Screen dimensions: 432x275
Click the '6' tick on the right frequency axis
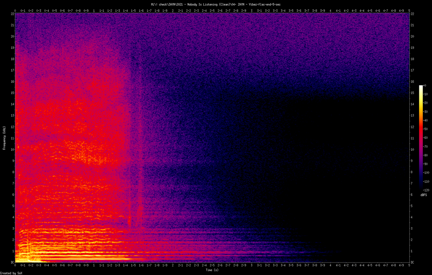point(412,195)
